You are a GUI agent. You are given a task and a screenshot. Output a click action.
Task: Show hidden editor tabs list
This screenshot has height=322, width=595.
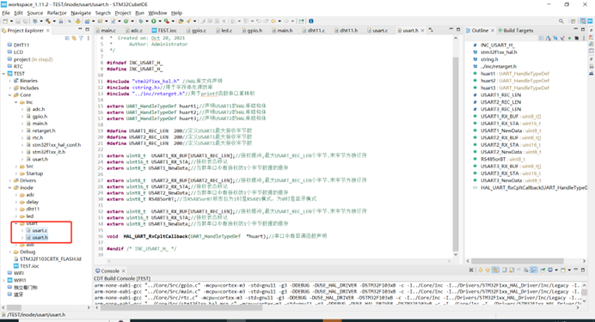point(431,30)
